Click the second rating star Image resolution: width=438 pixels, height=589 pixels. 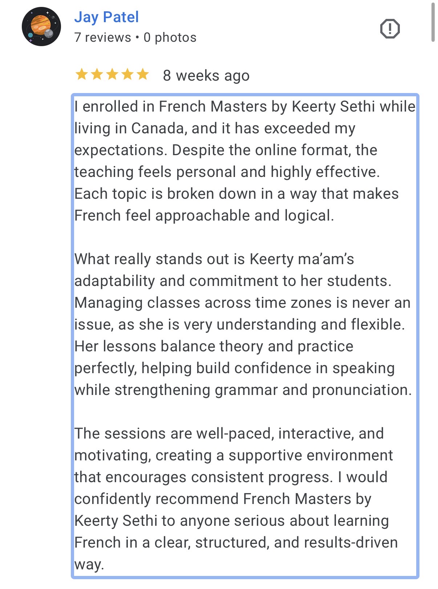pos(97,74)
